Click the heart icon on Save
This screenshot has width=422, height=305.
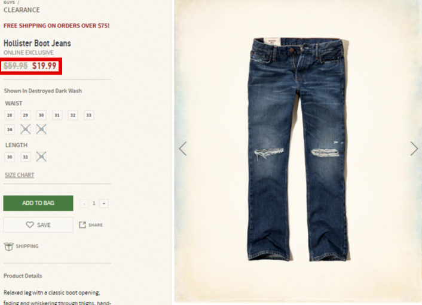tap(30, 224)
